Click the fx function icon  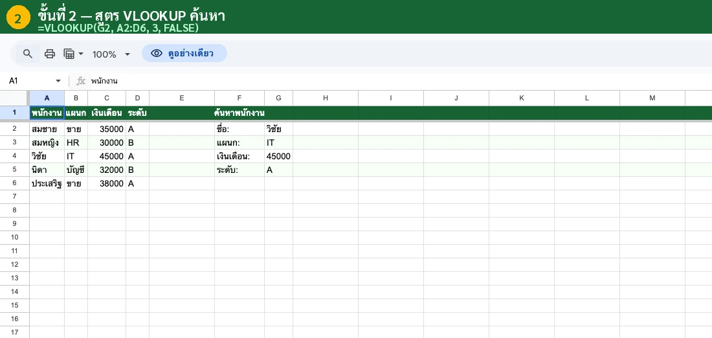point(81,81)
